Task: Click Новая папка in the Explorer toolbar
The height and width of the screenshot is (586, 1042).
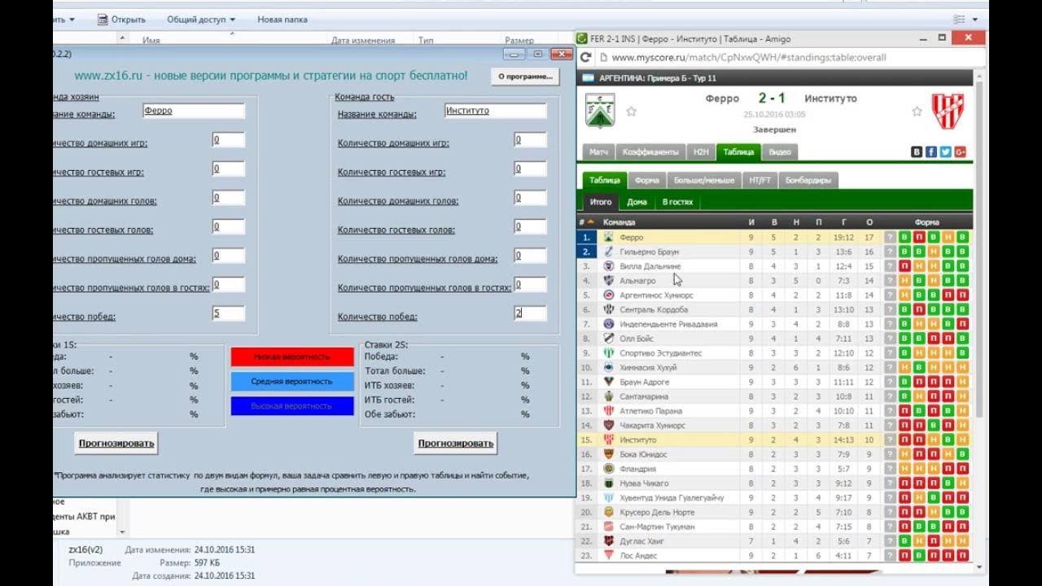Action: point(282,20)
